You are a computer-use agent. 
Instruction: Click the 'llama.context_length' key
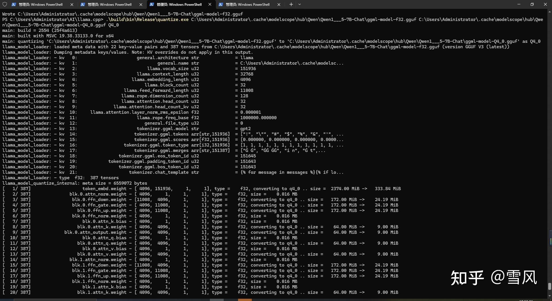point(163,74)
